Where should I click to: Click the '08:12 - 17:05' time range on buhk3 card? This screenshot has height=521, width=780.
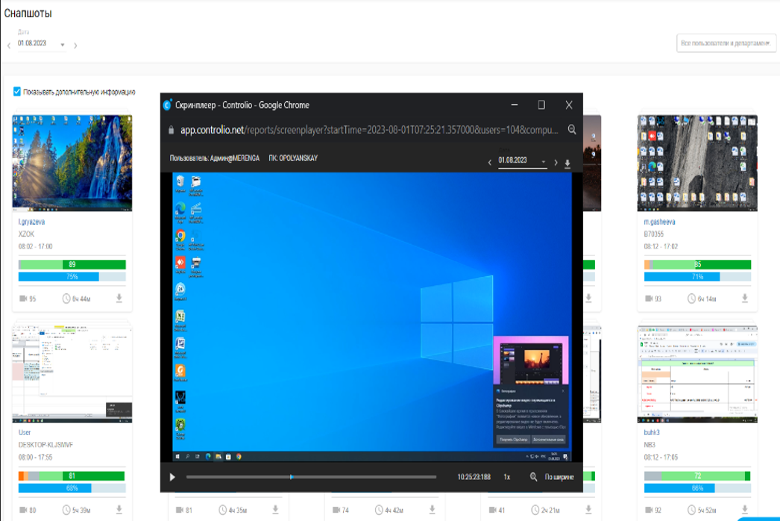tap(661, 457)
